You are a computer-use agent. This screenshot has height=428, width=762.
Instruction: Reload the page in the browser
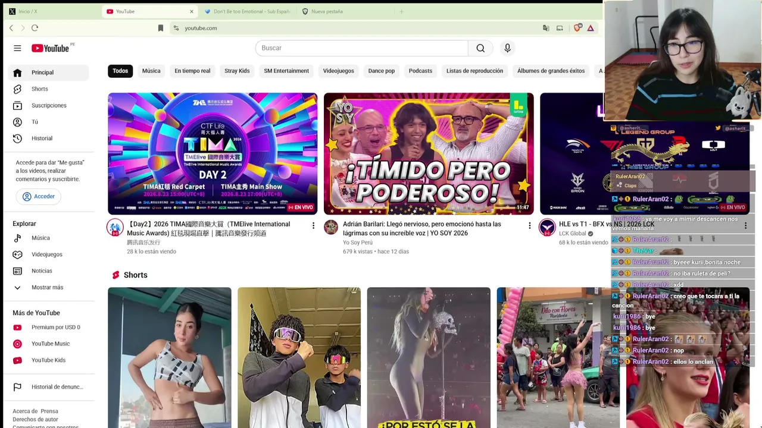click(x=35, y=28)
